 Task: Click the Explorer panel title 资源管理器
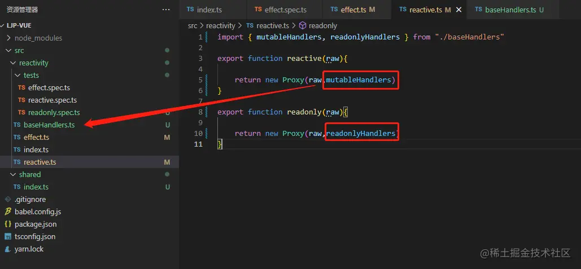tap(22, 10)
